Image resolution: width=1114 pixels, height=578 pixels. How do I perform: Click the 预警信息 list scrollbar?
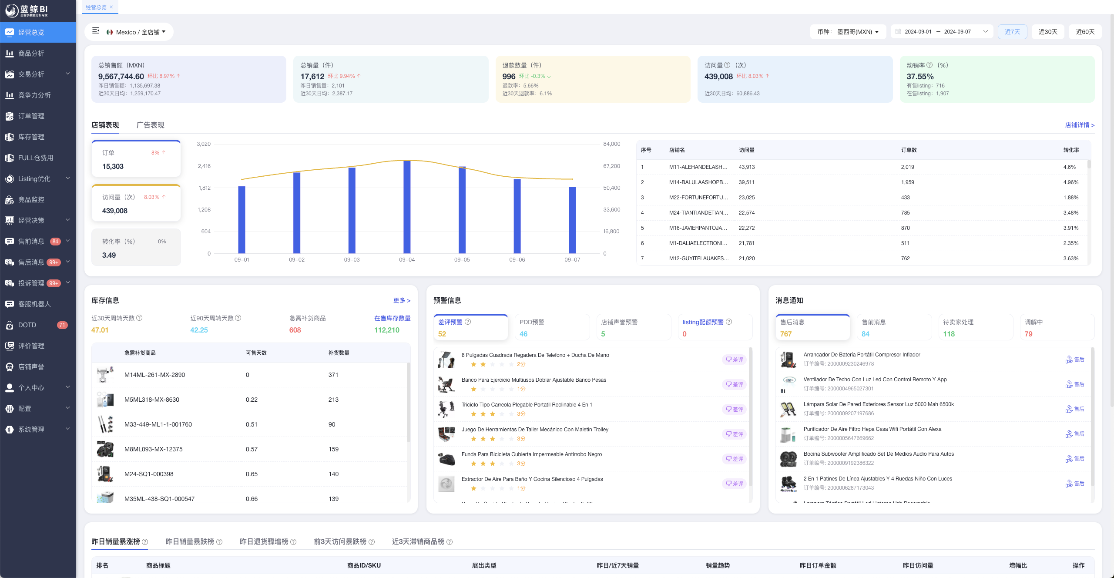click(750, 417)
